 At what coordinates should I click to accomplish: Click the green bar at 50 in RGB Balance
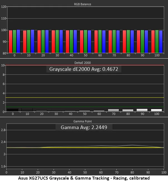(86, 42)
